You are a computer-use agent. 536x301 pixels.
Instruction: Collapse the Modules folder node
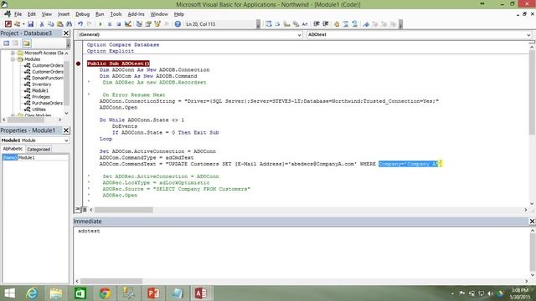click(13, 59)
